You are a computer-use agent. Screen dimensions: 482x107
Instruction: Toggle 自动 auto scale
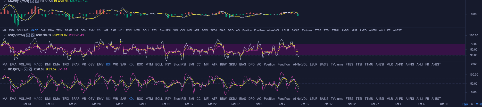click(x=478, y=104)
